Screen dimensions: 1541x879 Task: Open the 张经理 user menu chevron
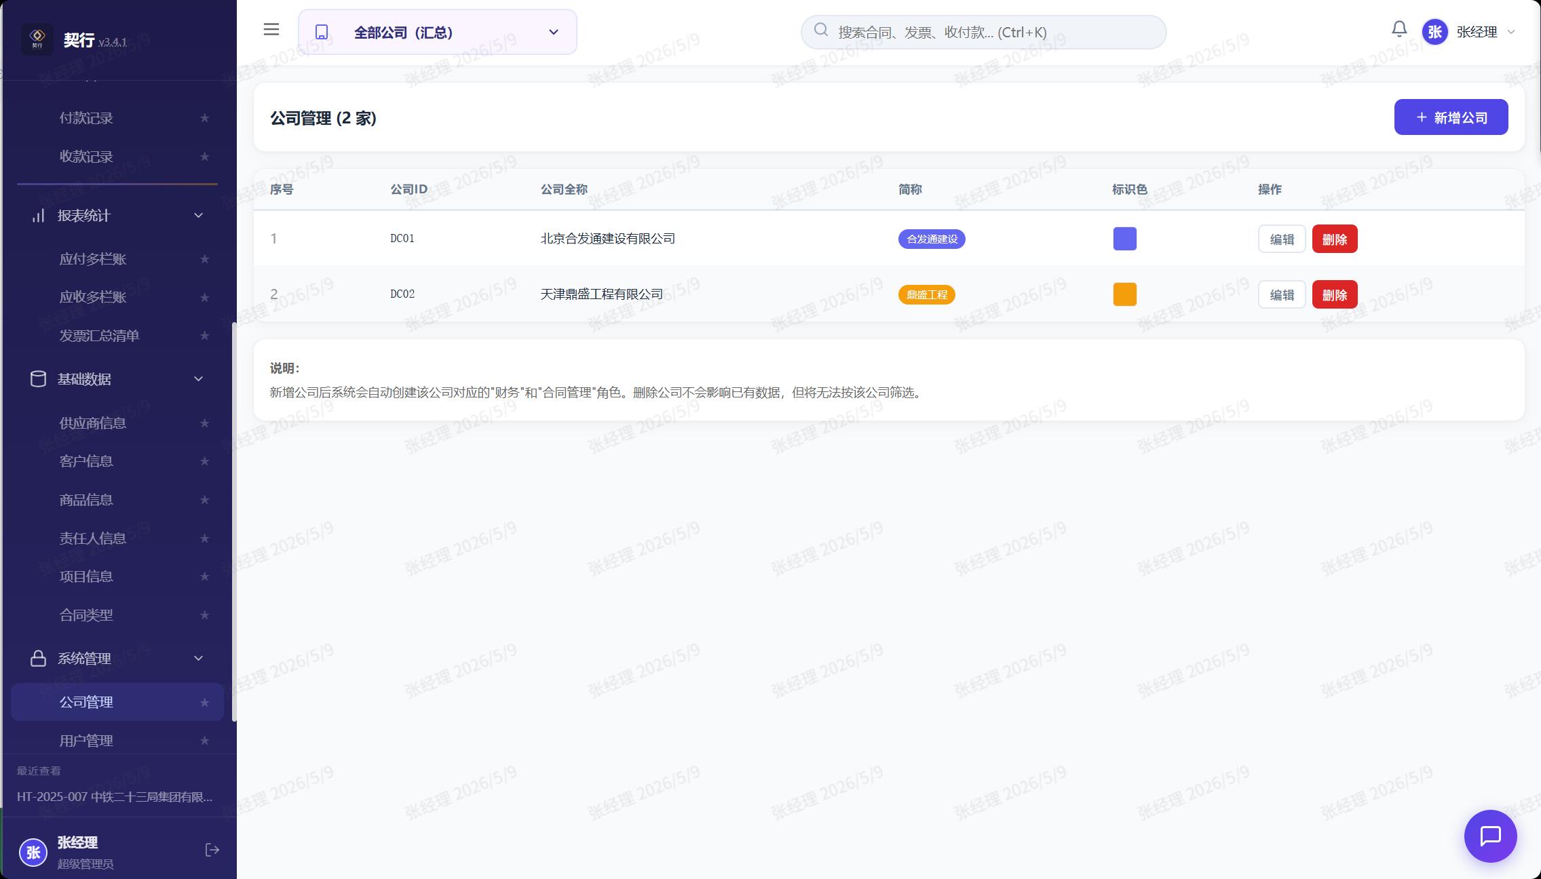click(x=1510, y=32)
